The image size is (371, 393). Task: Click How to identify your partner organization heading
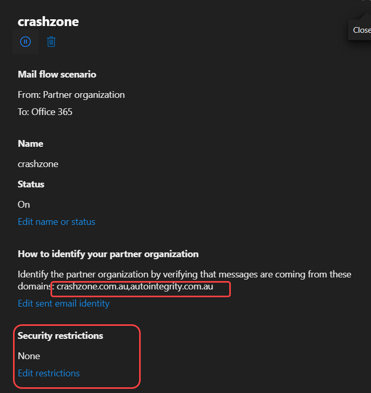108,254
